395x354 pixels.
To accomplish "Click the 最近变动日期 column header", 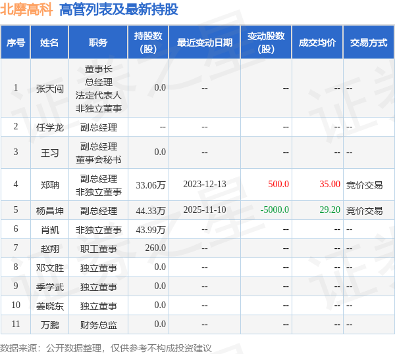I will click(205, 43).
